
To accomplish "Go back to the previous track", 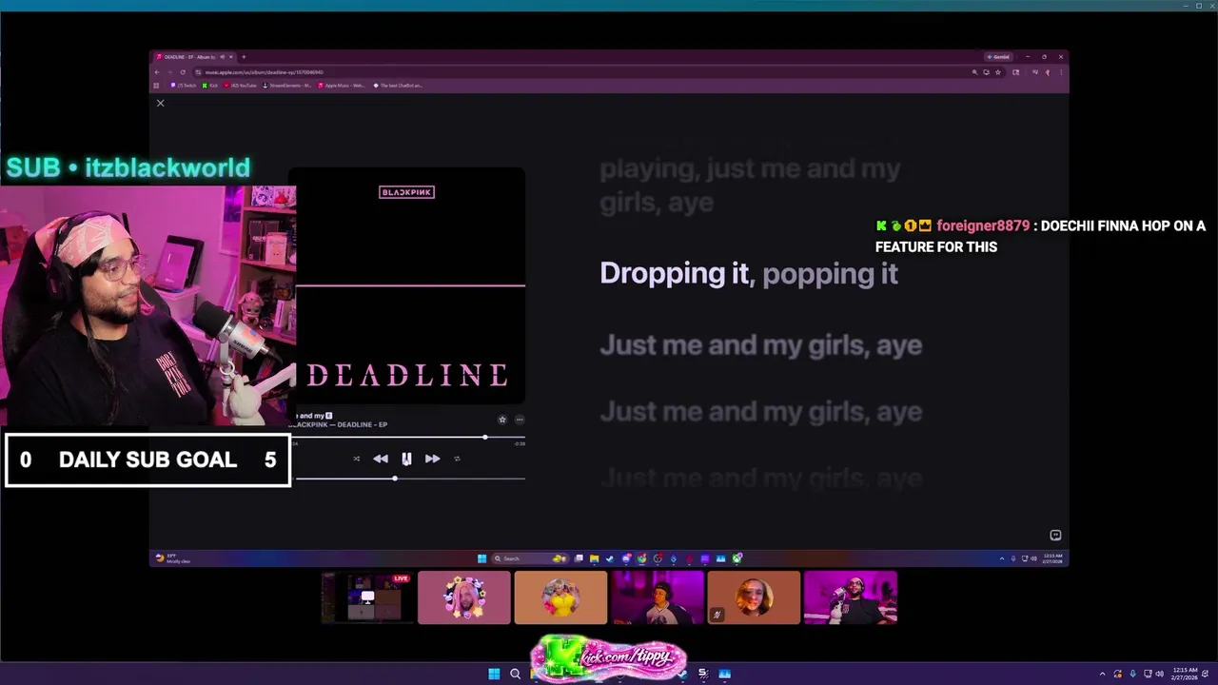I will 381,459.
